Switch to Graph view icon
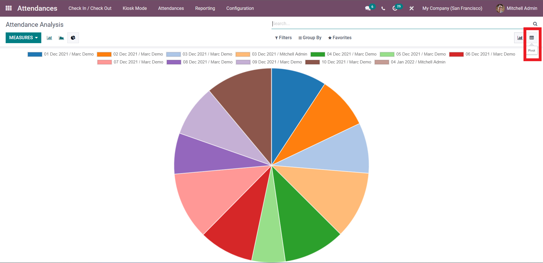Viewport: 543px width, 263px height. pyautogui.click(x=520, y=38)
